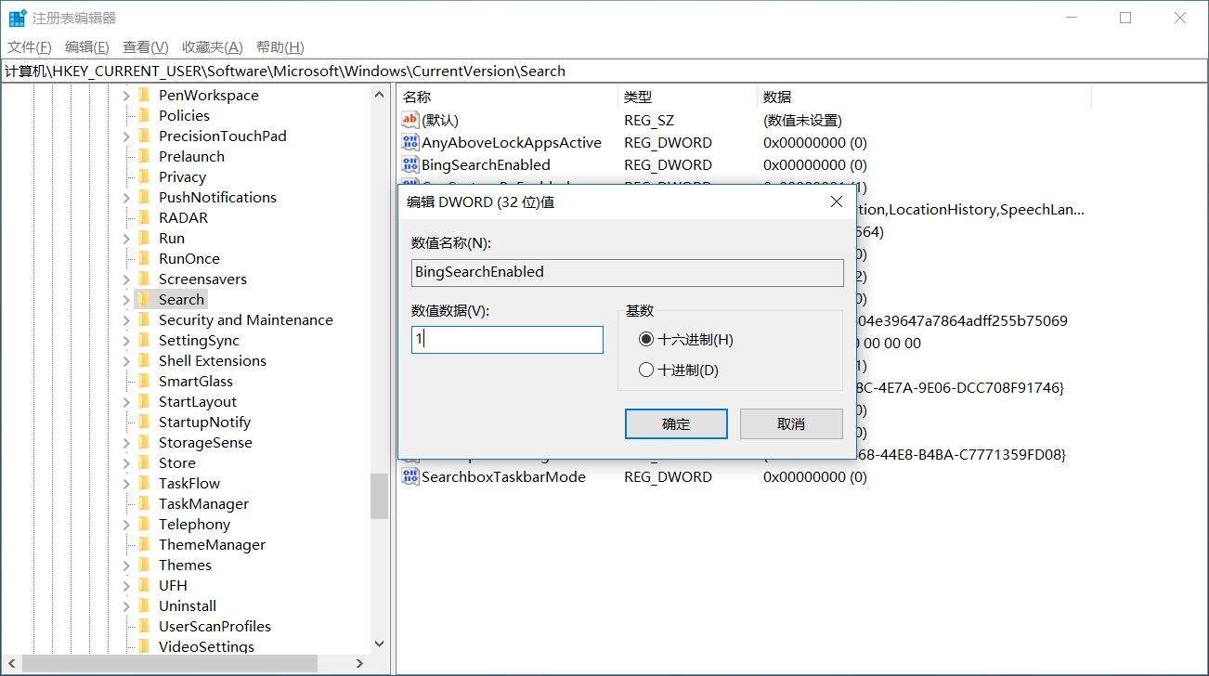Click the DWORD icon beside AnyAboveLockAppsActive
The height and width of the screenshot is (676, 1209).
coord(409,142)
